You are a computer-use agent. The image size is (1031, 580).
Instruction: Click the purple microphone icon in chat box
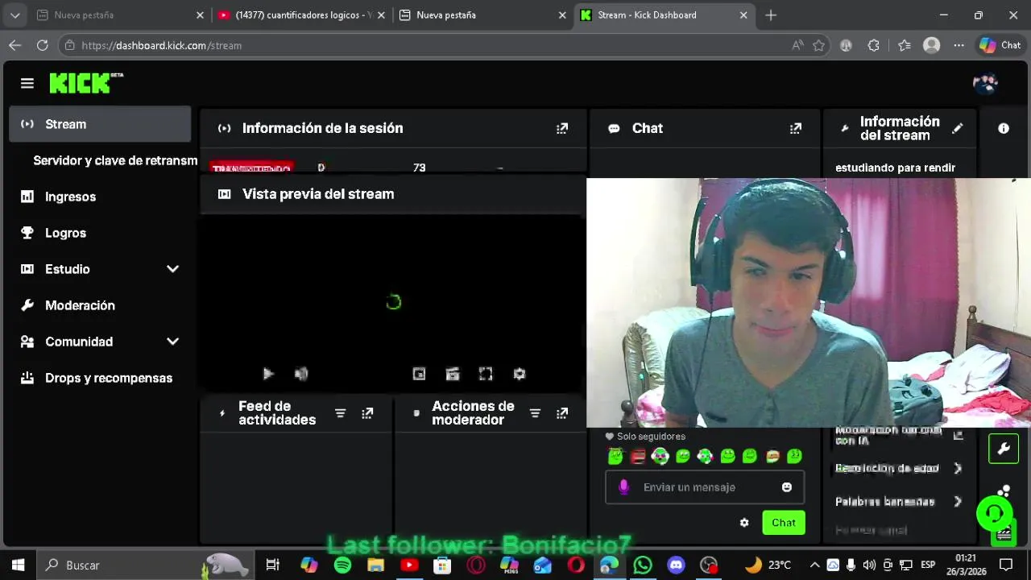(623, 487)
